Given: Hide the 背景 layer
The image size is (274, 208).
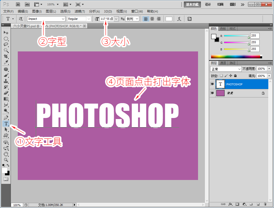Looking at the screenshot, I should tap(212, 93).
